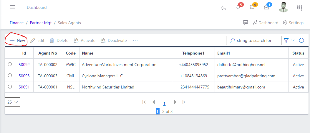Click the New agent button
The image size is (310, 133).
(17, 40)
